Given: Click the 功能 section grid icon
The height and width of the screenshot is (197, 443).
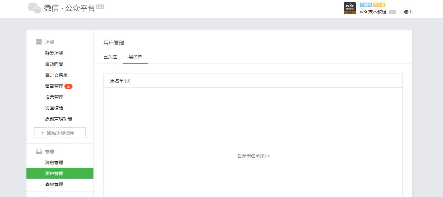Looking at the screenshot, I should point(38,42).
